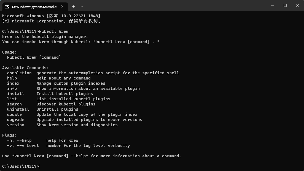Viewport: 304px width, 171px height.
Task: Close the cmd.exe tab
Action: pos(62,7)
